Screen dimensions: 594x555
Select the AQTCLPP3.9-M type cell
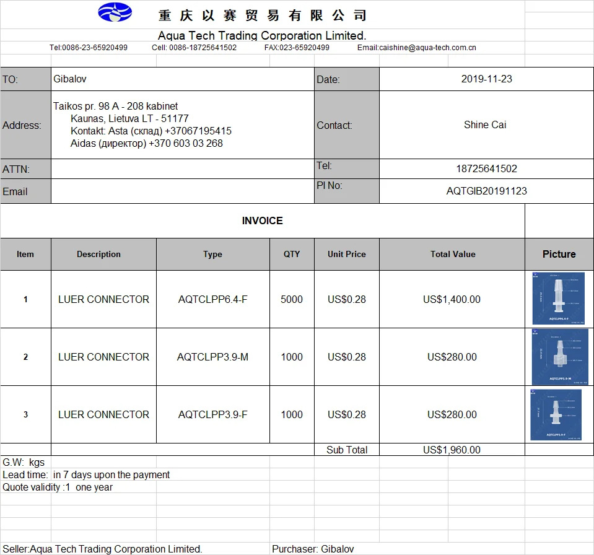click(213, 357)
